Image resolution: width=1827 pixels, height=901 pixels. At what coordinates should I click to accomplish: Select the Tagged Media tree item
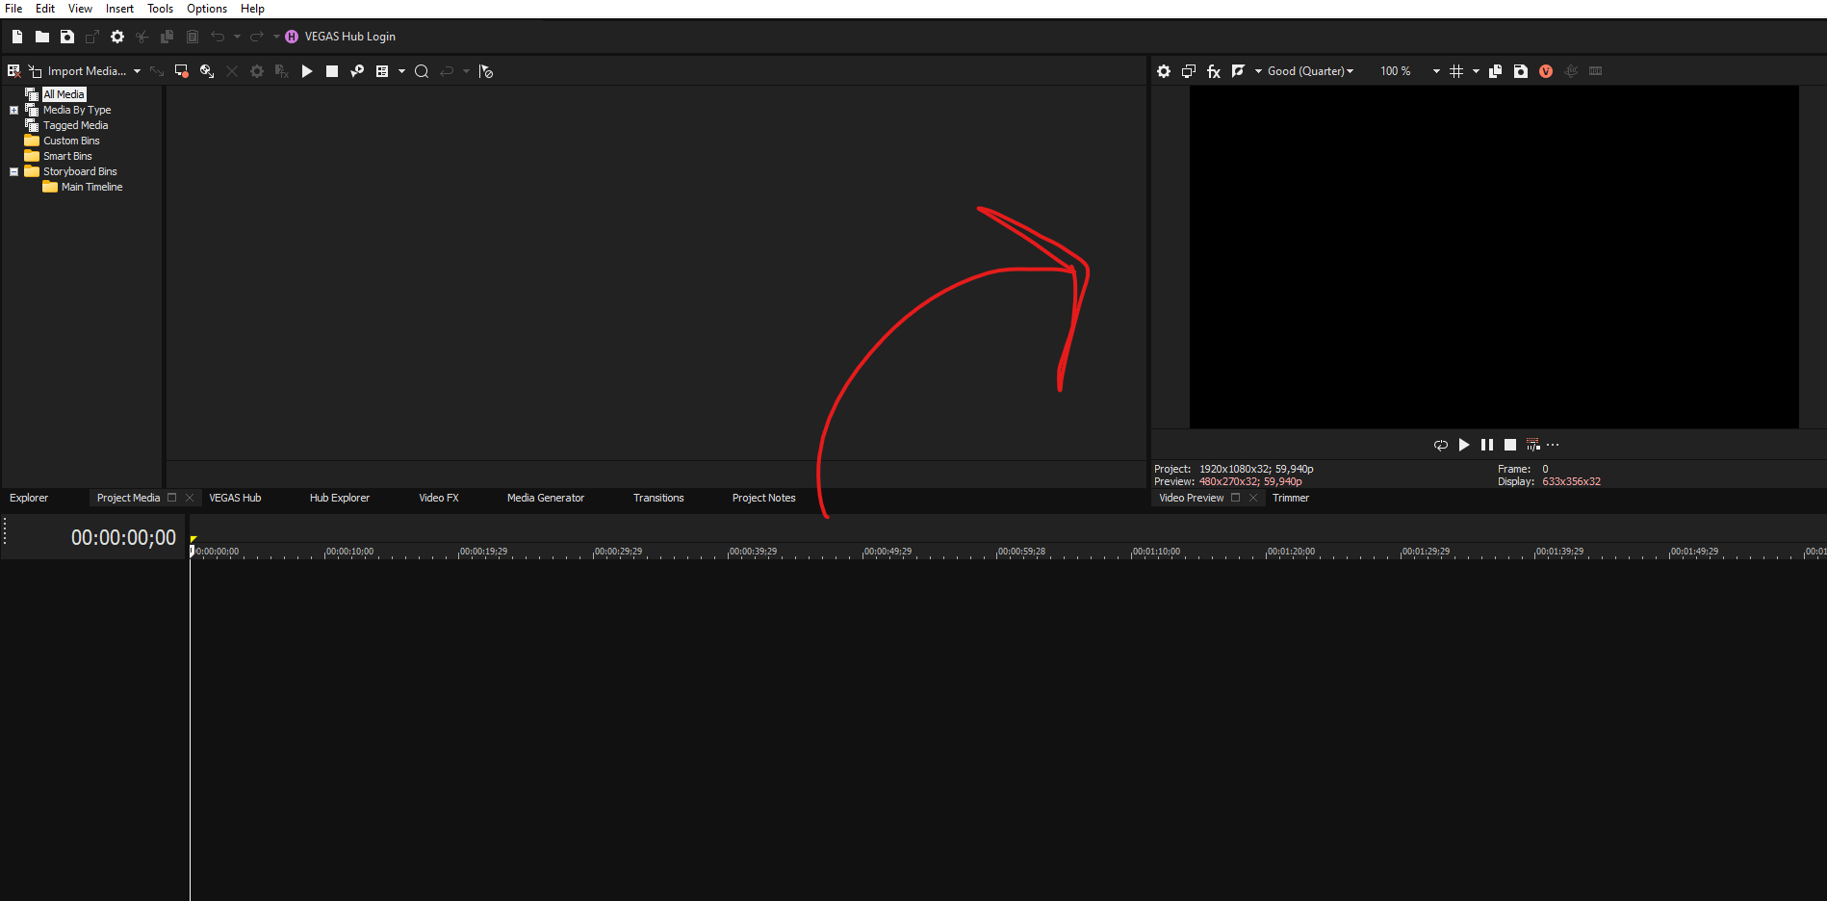[x=75, y=125]
